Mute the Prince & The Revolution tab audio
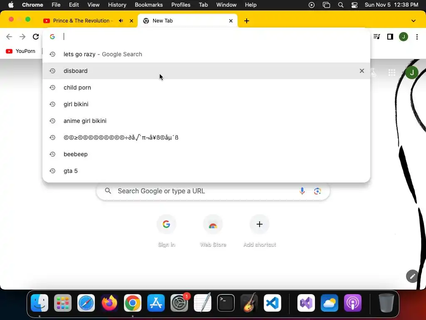The width and height of the screenshot is (426, 320). click(121, 21)
